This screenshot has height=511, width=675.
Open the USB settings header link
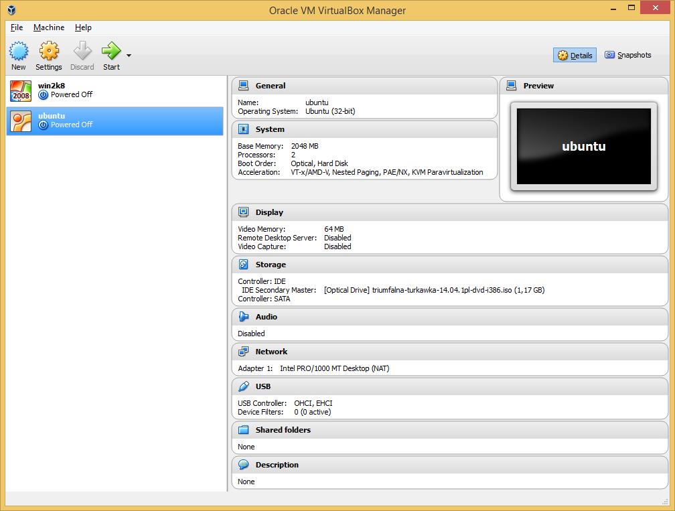(263, 386)
